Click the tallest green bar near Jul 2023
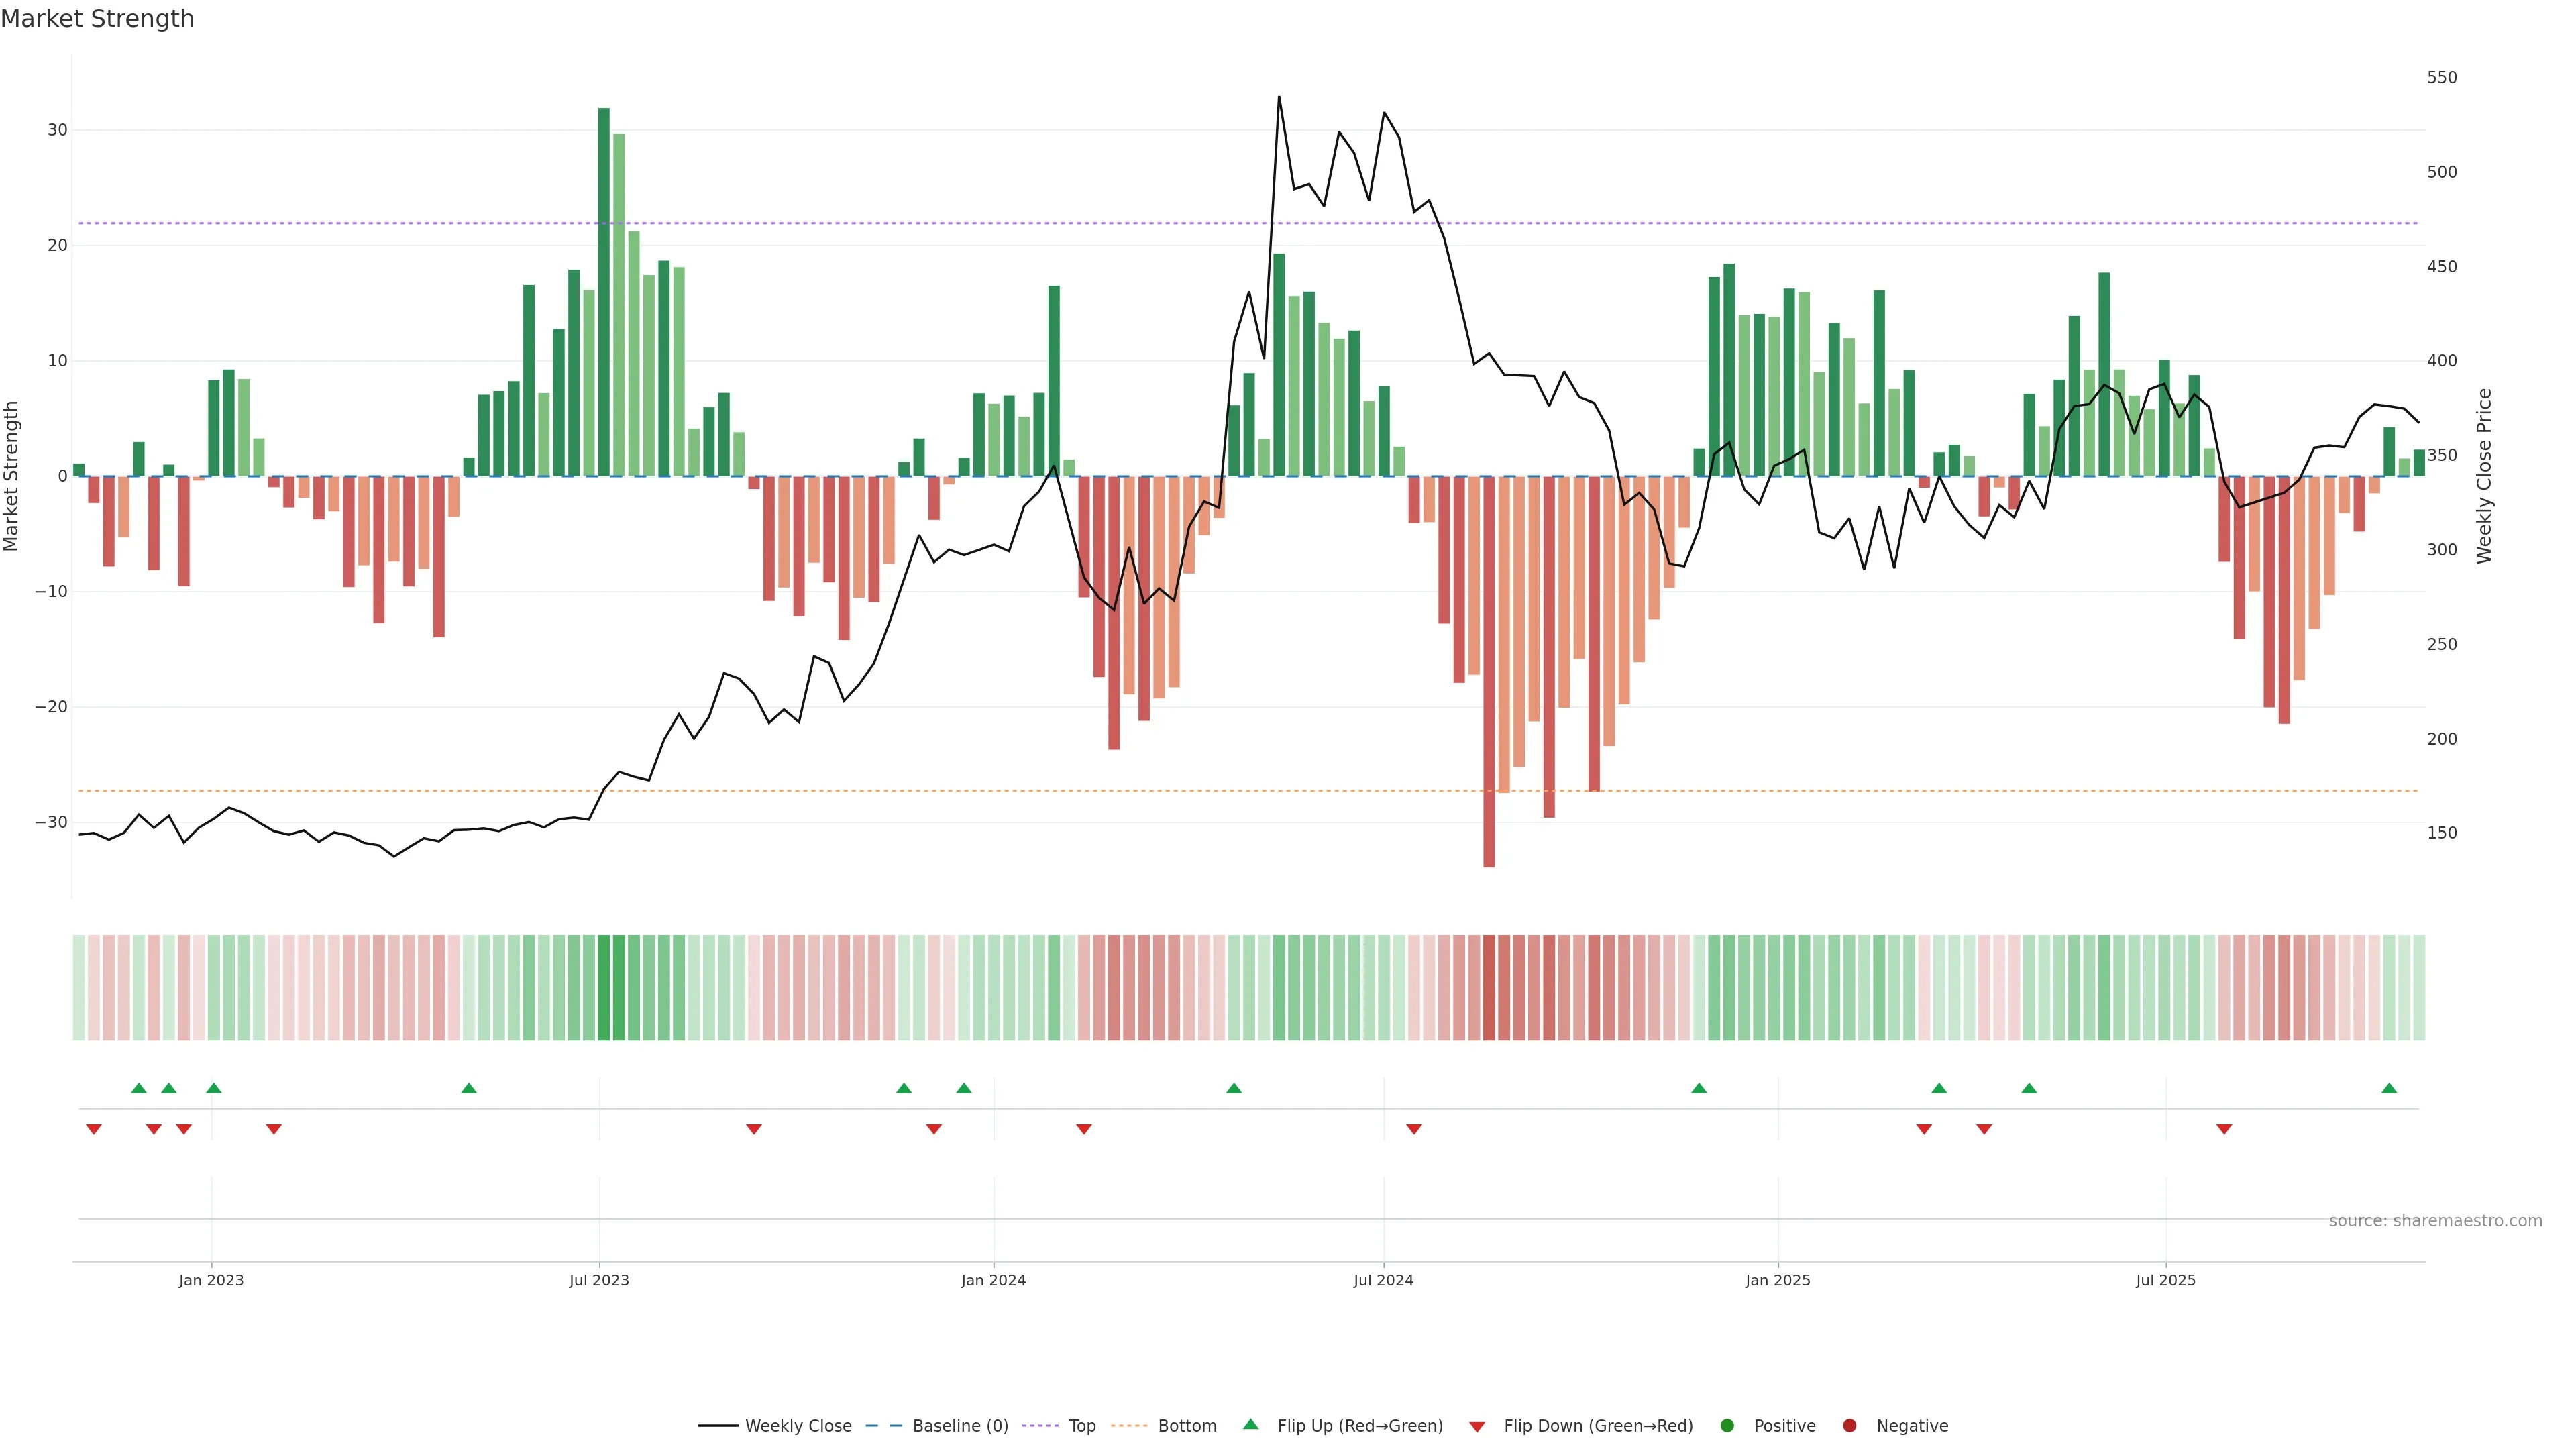Screen dimensions: 2576x1449 (604, 290)
